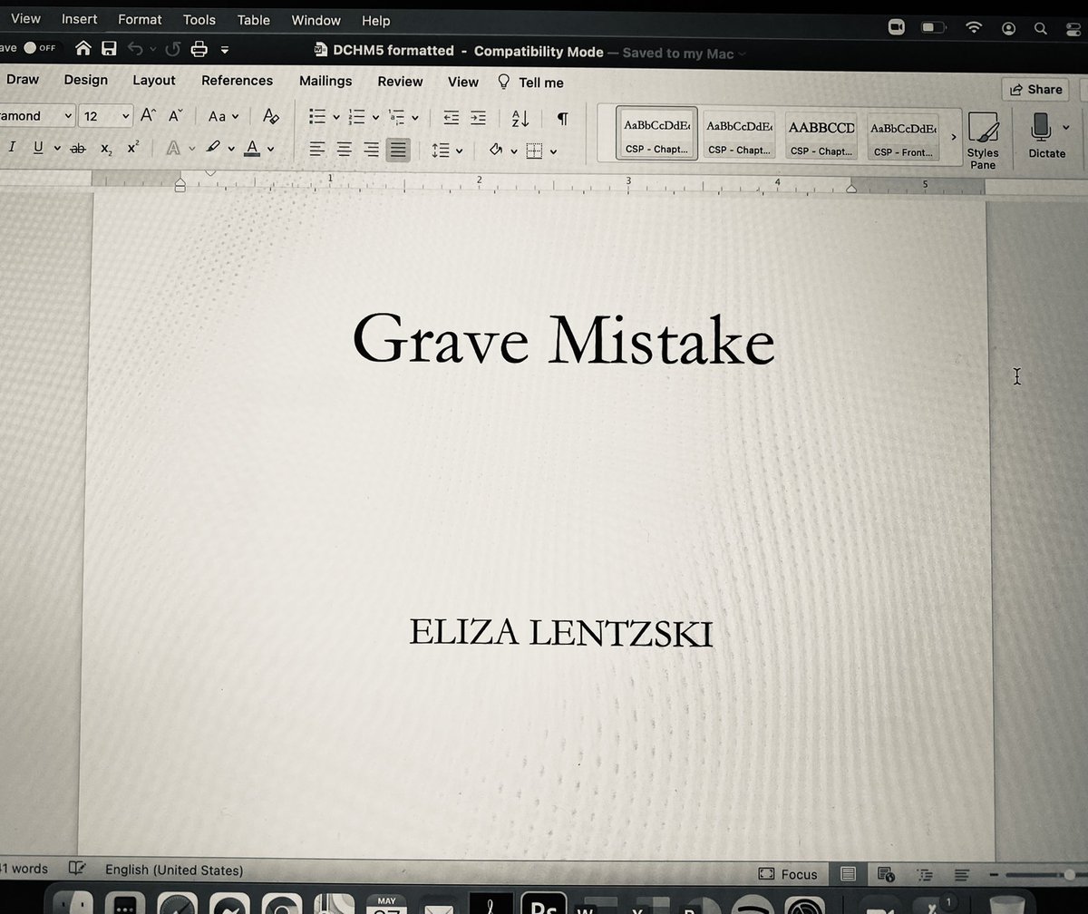The height and width of the screenshot is (914, 1088).
Task: Switch to the References ribbon tab
Action: pyautogui.click(x=237, y=80)
